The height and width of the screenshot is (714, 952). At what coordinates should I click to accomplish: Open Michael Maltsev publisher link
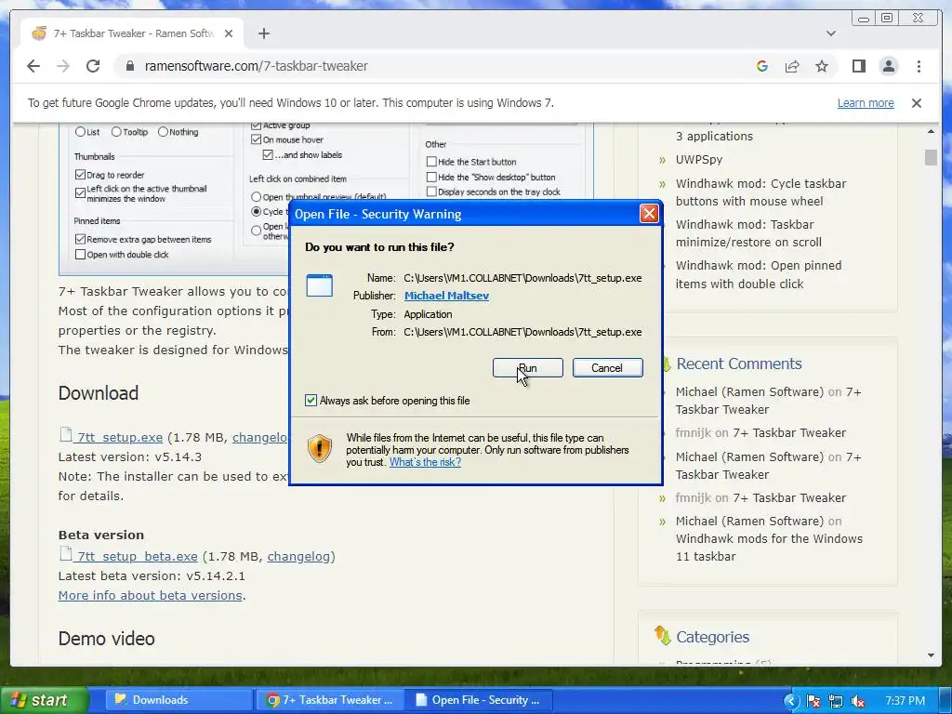coord(447,296)
